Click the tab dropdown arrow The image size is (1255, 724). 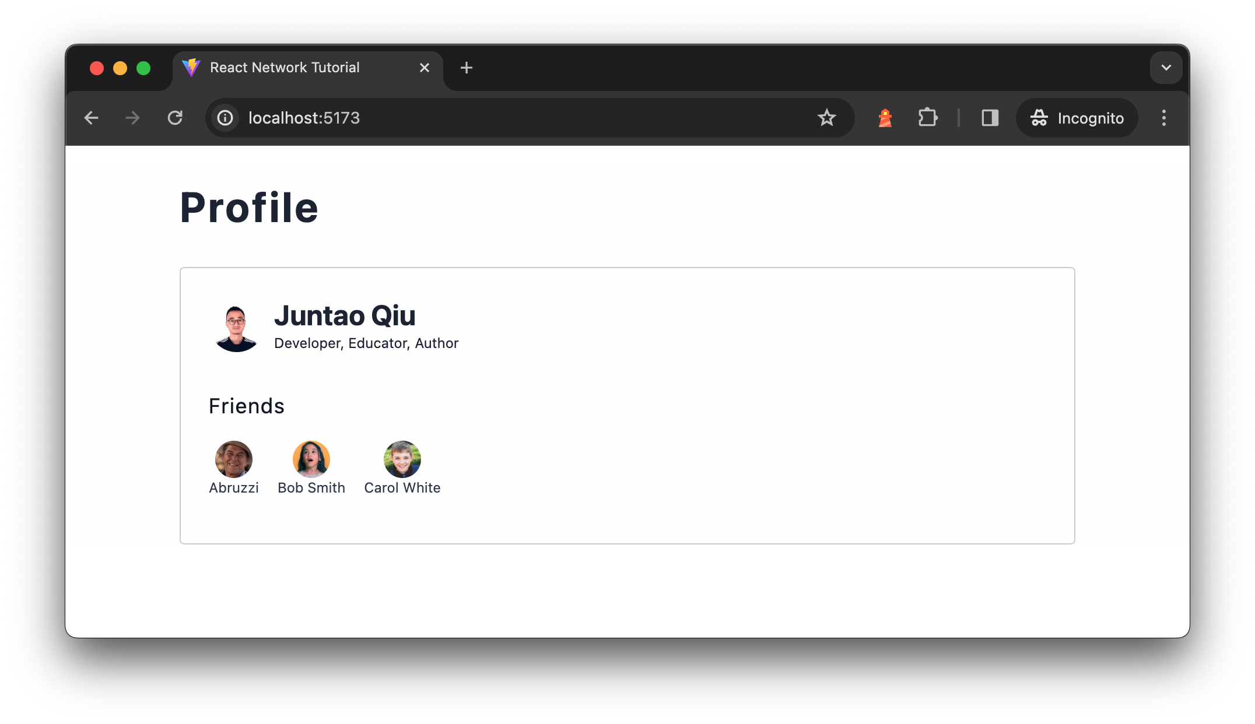point(1166,67)
